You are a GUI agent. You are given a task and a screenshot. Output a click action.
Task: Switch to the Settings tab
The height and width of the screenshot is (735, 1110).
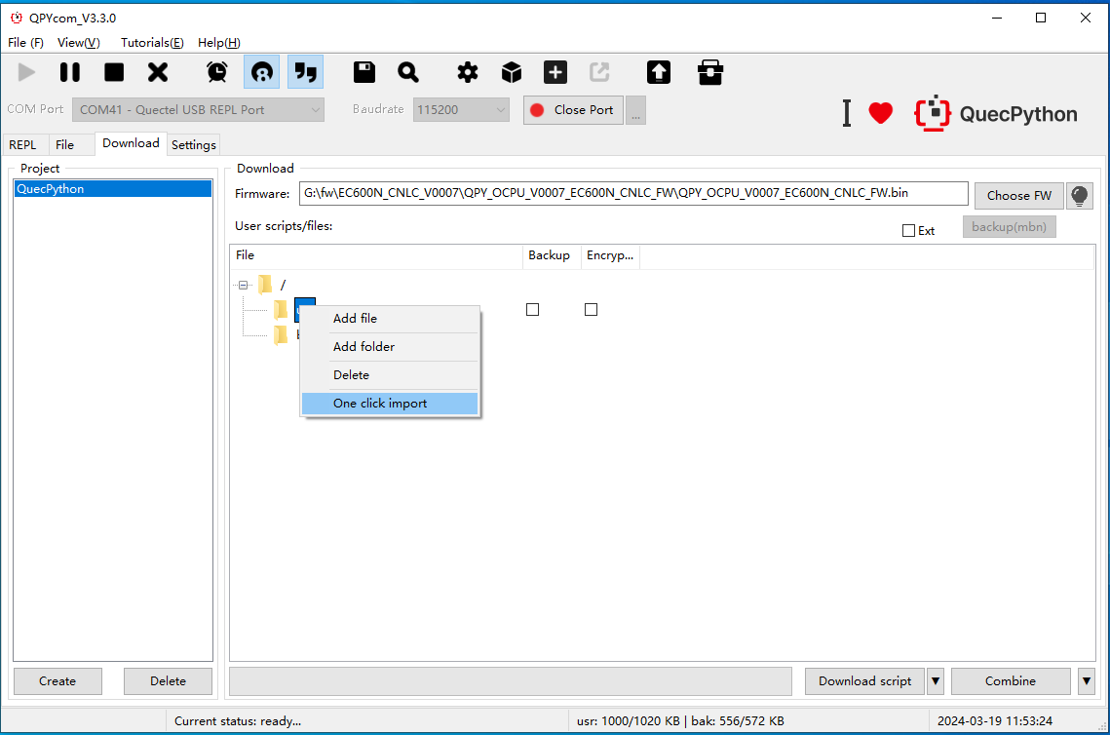[193, 144]
